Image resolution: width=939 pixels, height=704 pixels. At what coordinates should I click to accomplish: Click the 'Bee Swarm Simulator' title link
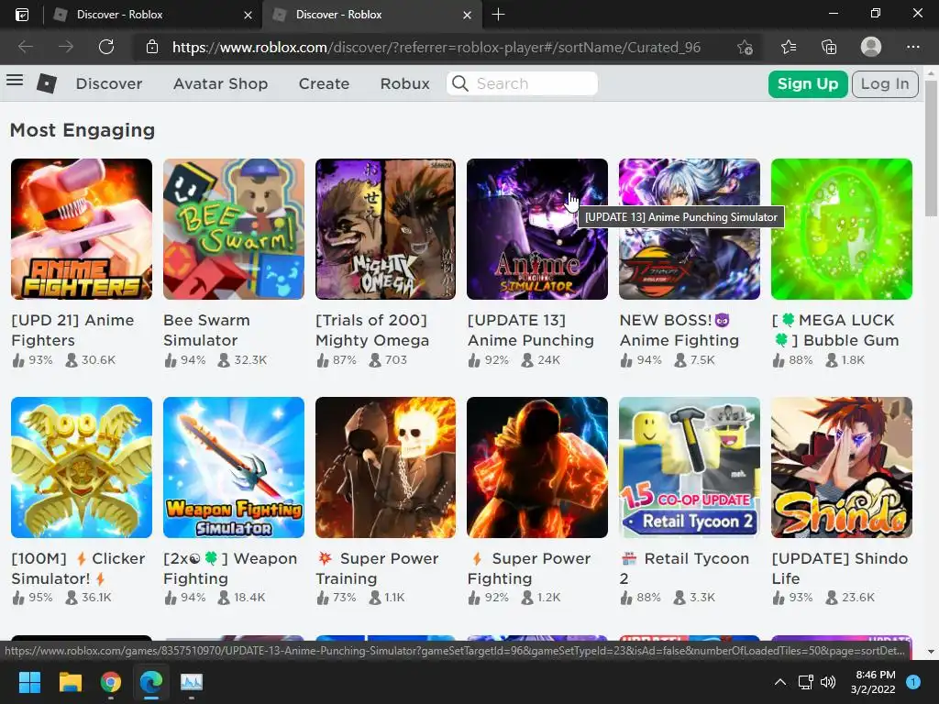click(x=206, y=330)
